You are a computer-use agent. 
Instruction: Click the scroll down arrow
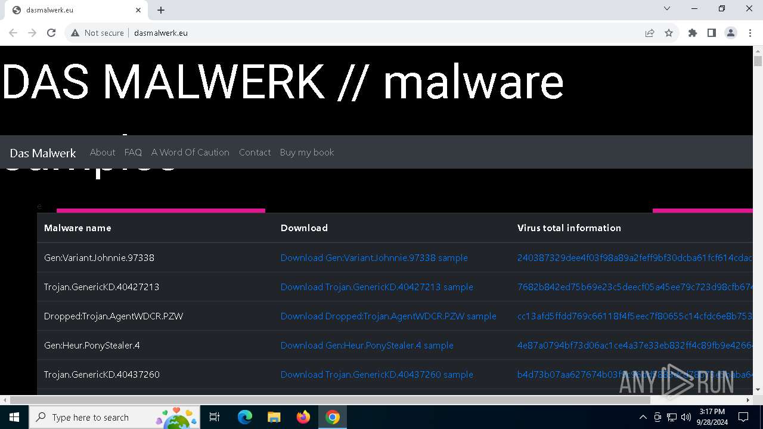(x=758, y=390)
